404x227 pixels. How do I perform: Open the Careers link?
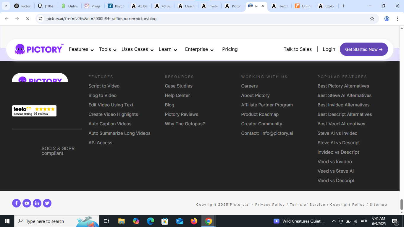[249, 86]
